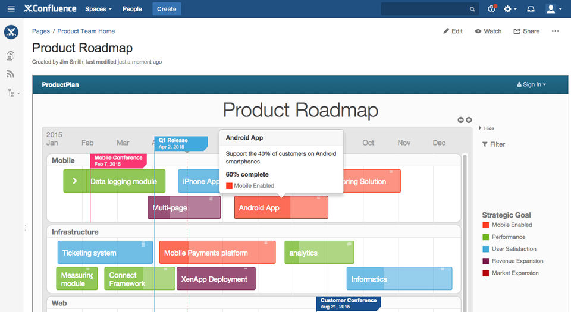Open the Sign In dropdown
The image size is (571, 312).
pyautogui.click(x=531, y=85)
